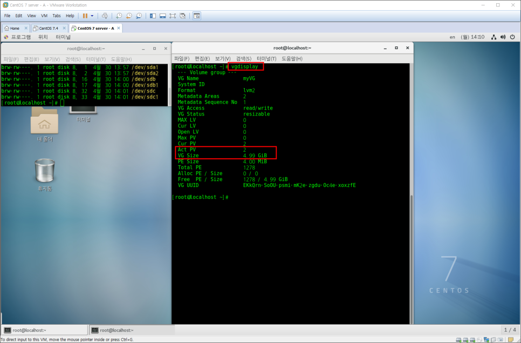
Task: Open 터미널(T) menu in right terminal
Action: tap(266, 58)
